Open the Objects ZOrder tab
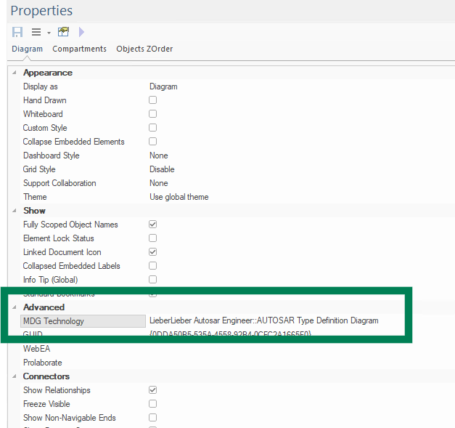This screenshot has height=428, width=455. tap(144, 49)
